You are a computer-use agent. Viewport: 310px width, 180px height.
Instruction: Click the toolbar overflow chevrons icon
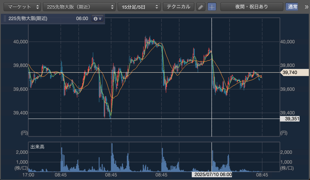point(306,7)
